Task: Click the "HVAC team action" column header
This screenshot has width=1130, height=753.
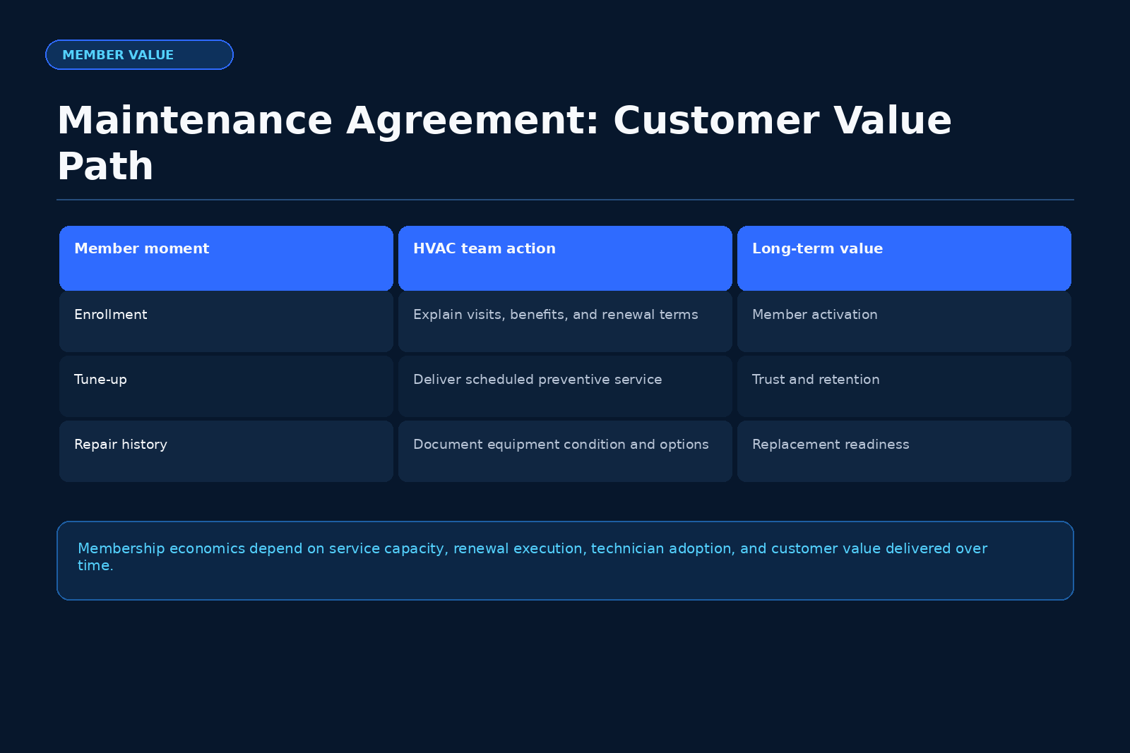Action: click(565, 258)
